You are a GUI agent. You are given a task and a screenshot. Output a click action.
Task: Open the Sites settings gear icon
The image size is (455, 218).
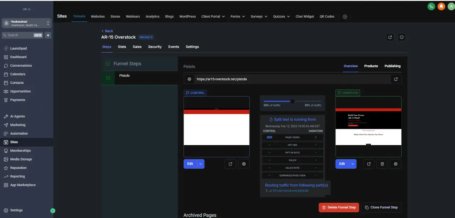pyautogui.click(x=345, y=17)
